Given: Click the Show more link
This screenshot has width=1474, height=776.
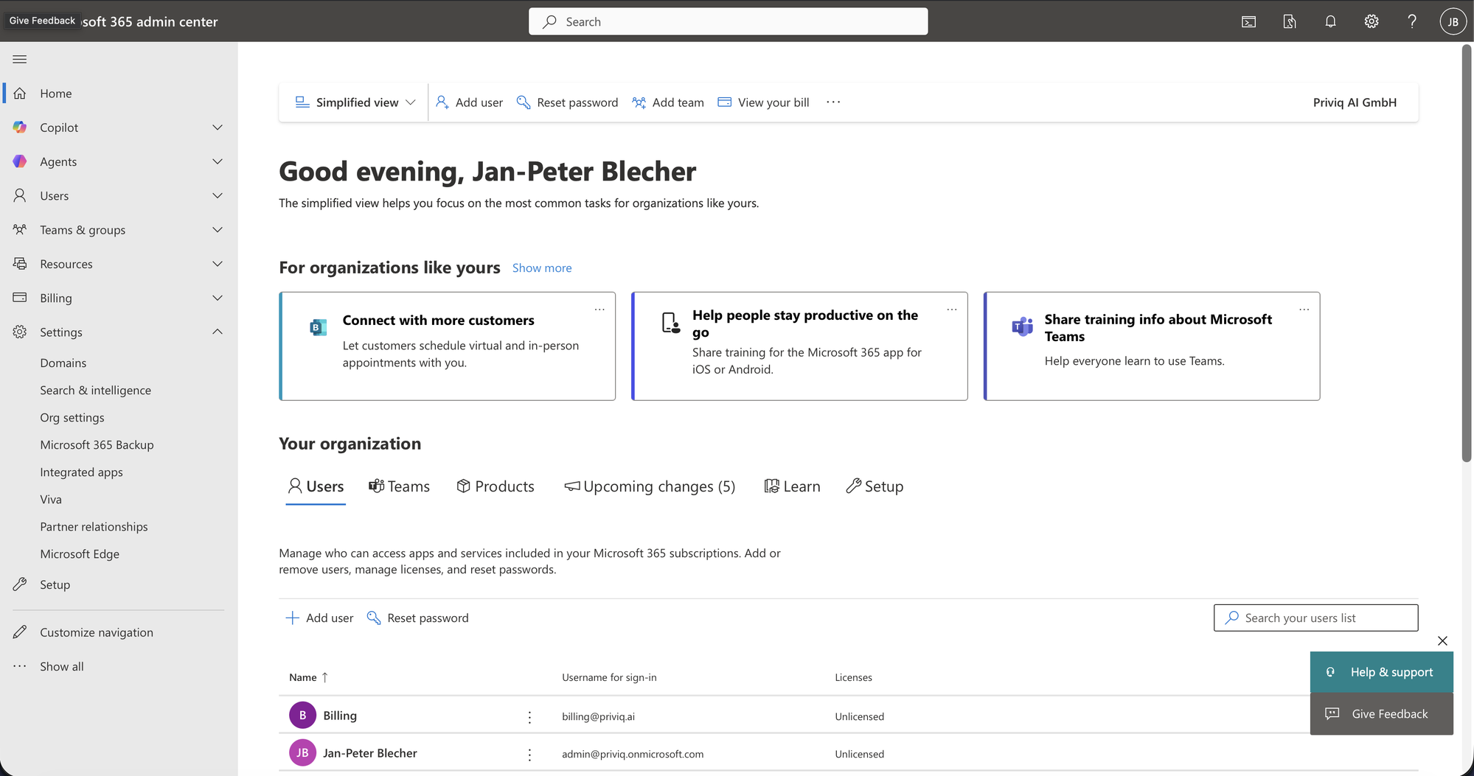Looking at the screenshot, I should click(x=541, y=268).
